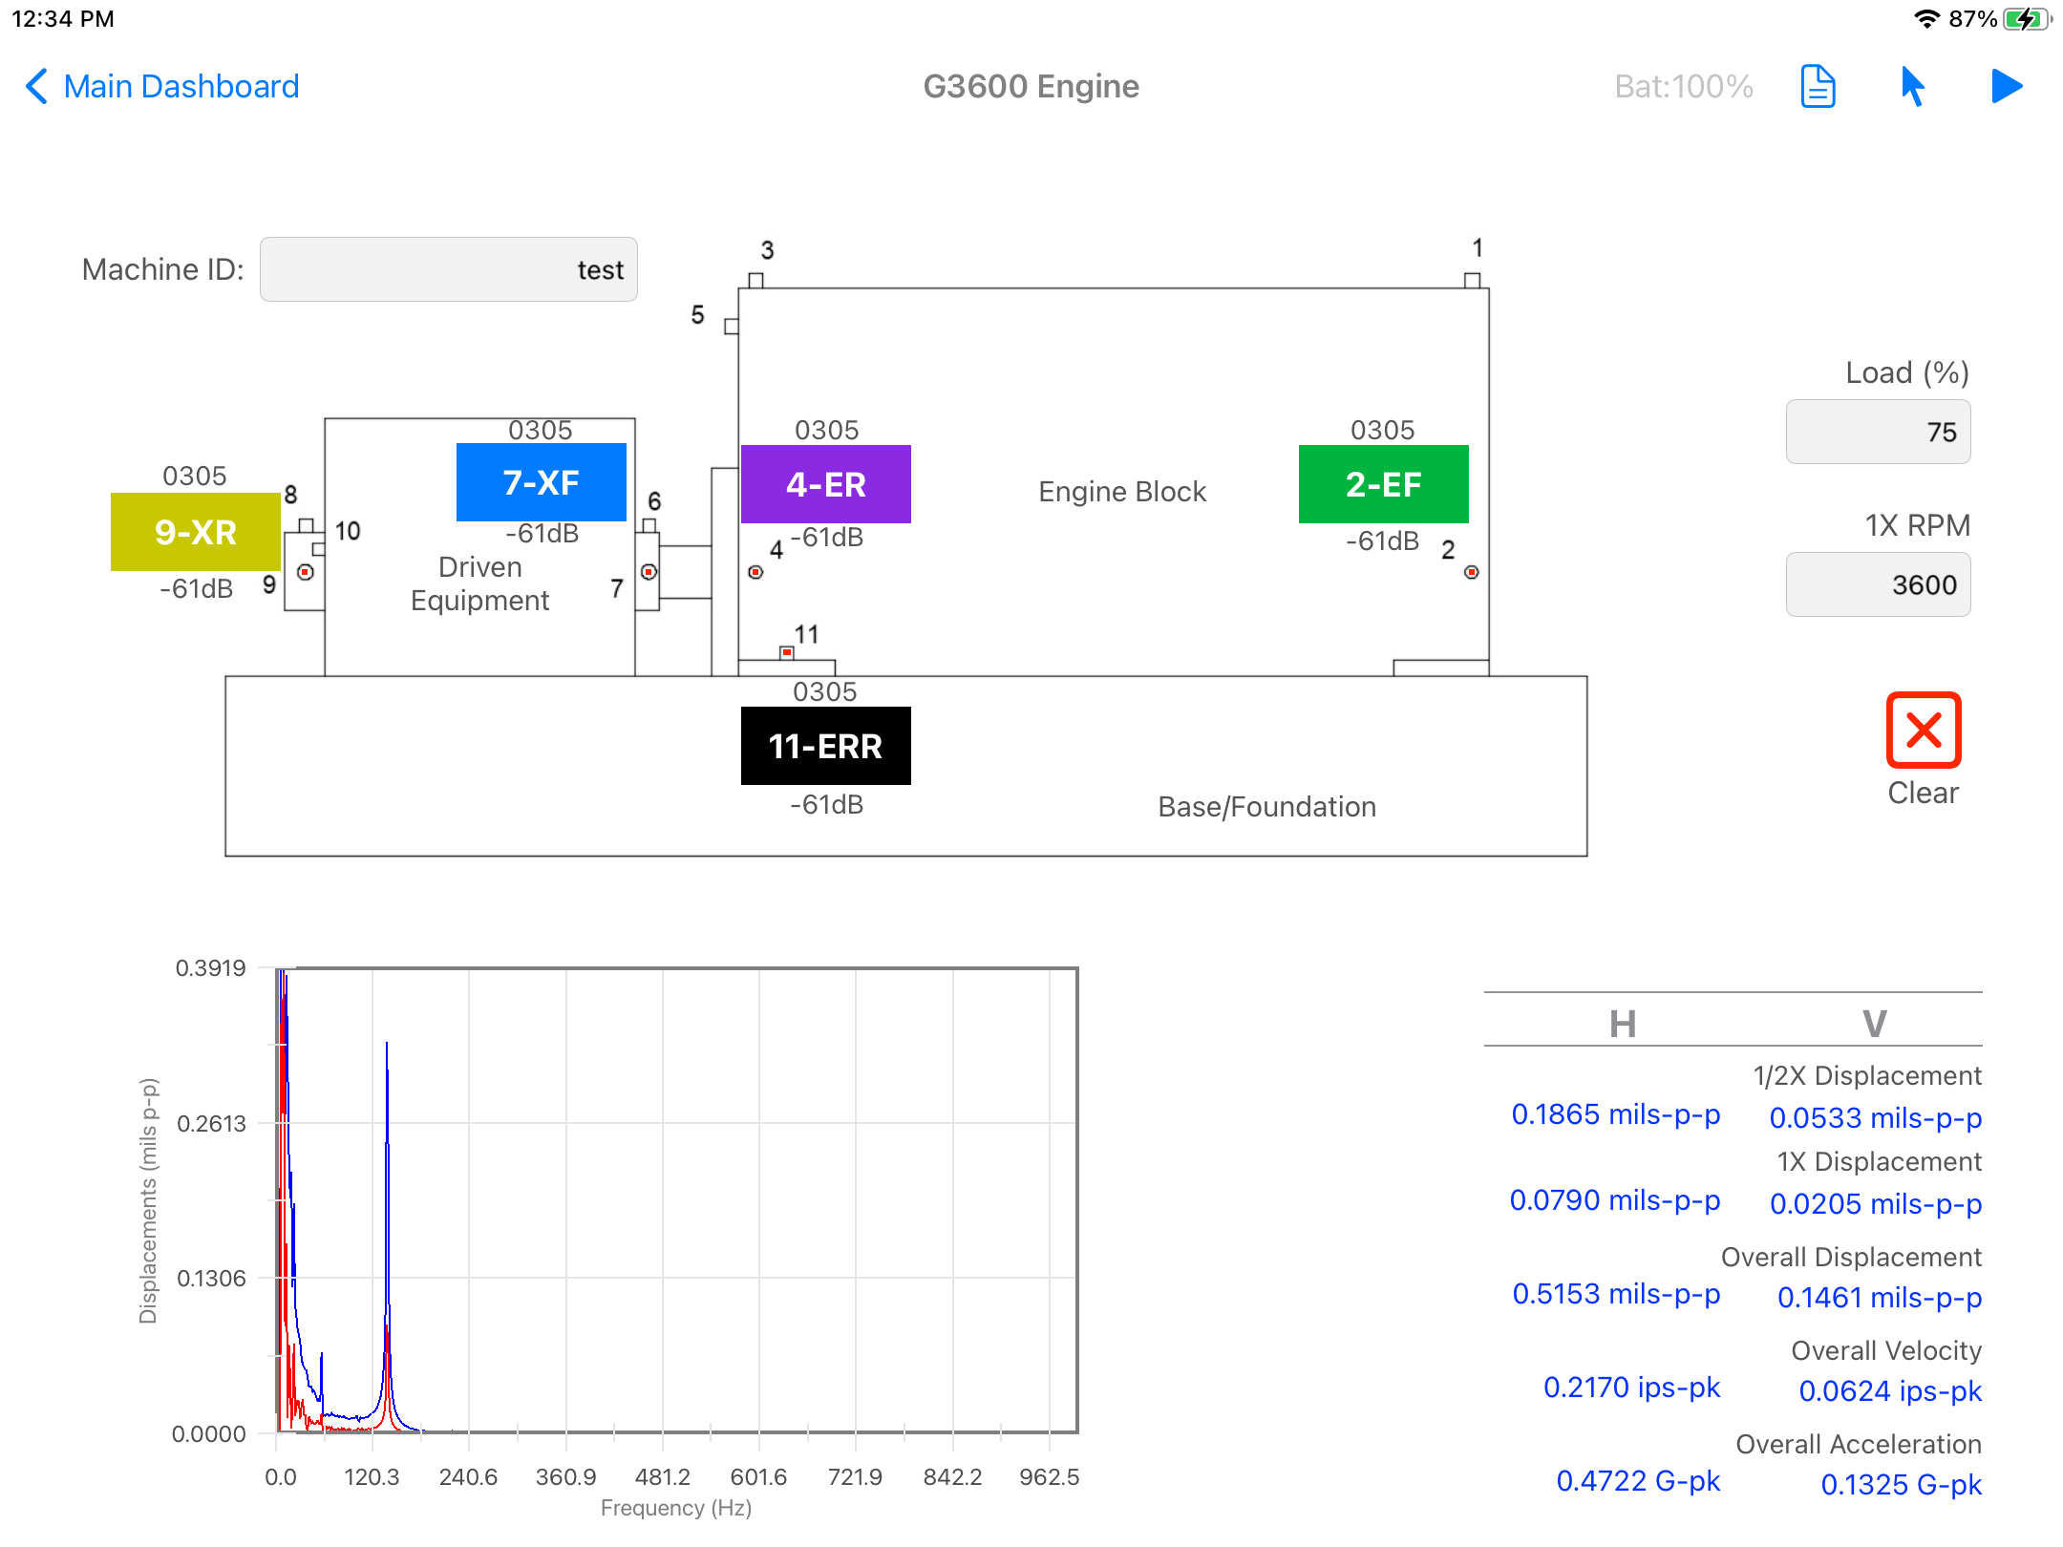Tap measurement point 4 red marker
The width and height of the screenshot is (2063, 1547).
(x=755, y=572)
